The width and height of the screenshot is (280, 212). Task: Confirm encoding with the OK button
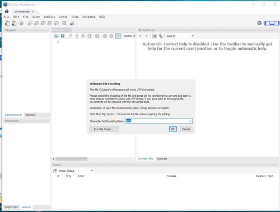(x=173, y=129)
